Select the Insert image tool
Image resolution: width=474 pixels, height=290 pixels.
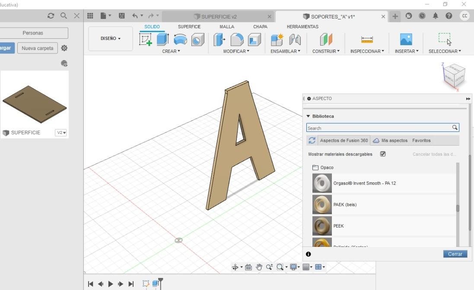(x=406, y=40)
